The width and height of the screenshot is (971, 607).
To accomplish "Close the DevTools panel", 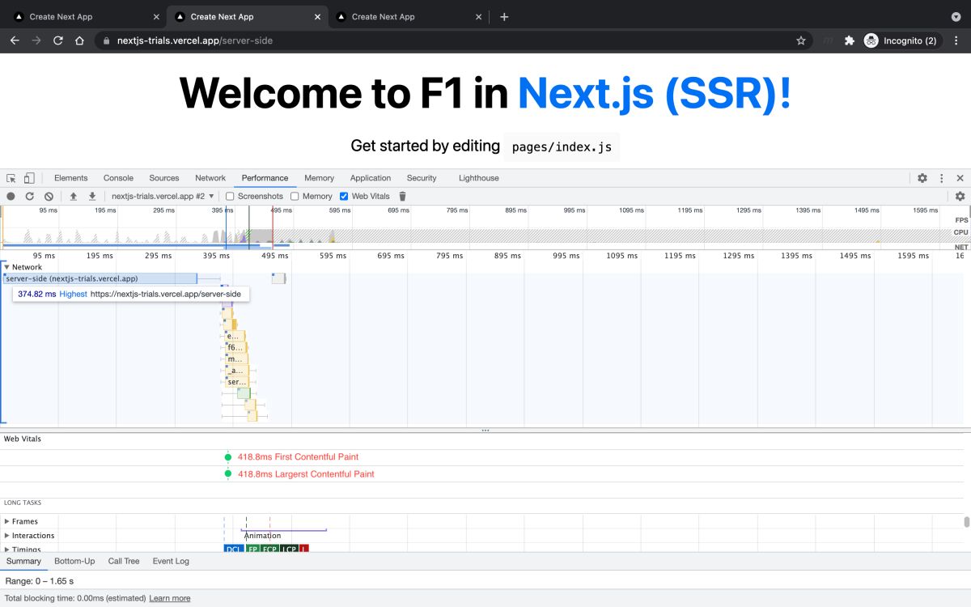I will [x=960, y=178].
